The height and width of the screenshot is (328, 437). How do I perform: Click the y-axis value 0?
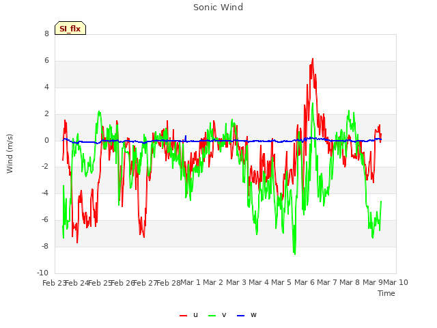coord(46,140)
